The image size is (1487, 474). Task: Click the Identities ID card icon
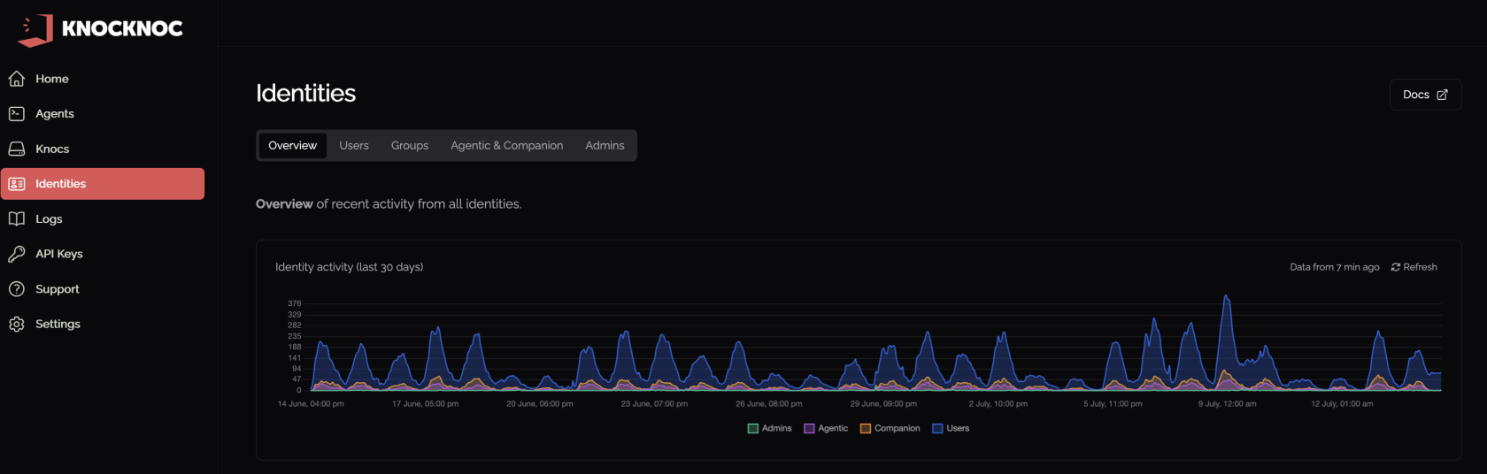pos(17,184)
